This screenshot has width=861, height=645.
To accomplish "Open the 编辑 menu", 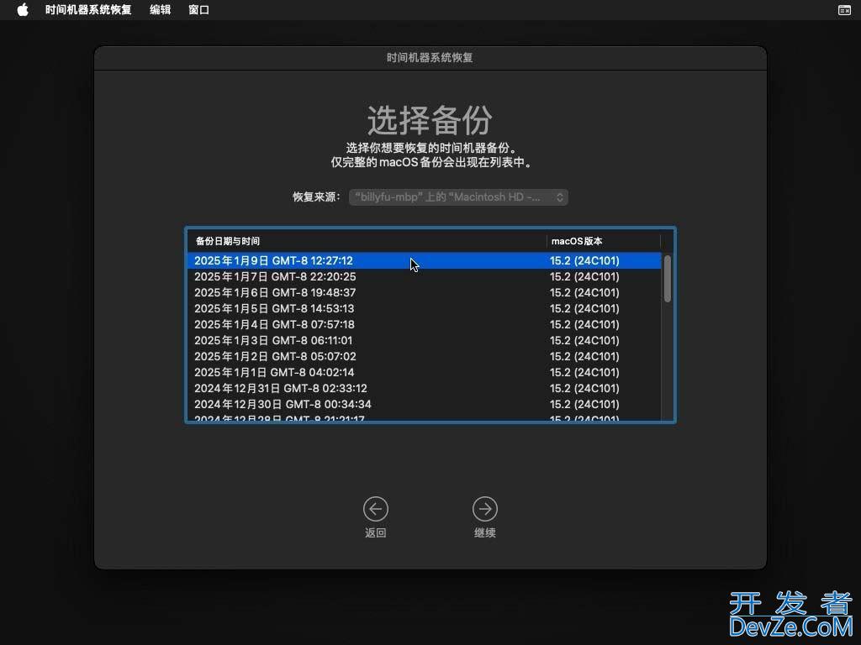I will click(x=160, y=10).
